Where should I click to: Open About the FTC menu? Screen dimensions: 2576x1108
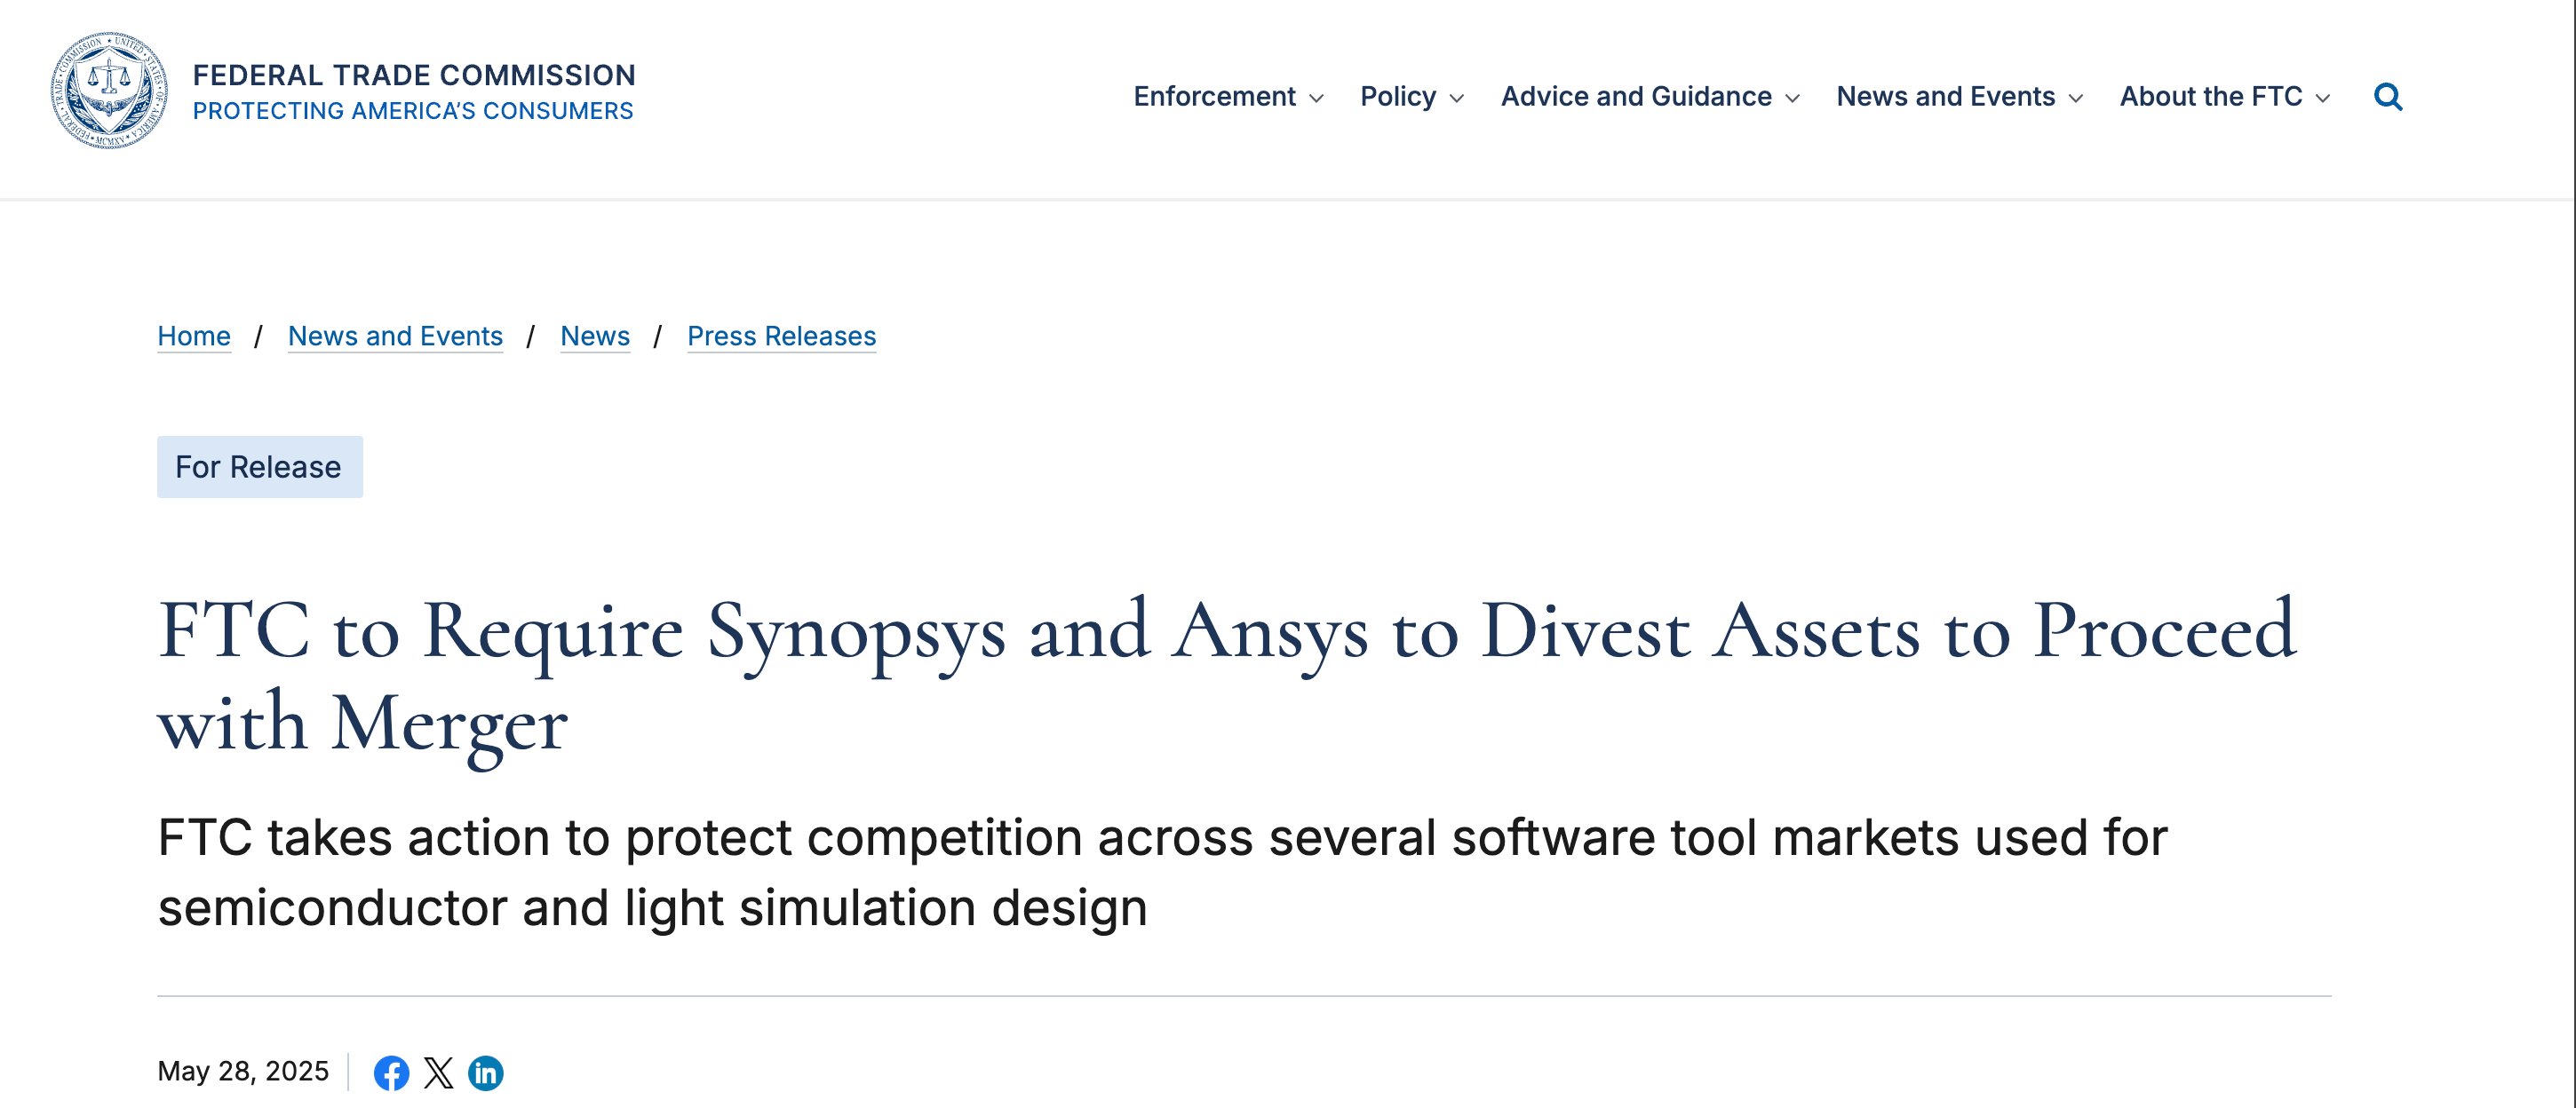[x=2210, y=97]
